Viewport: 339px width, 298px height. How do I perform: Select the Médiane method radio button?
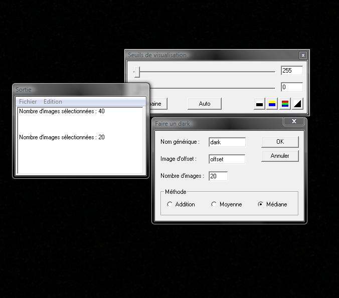(x=261, y=204)
